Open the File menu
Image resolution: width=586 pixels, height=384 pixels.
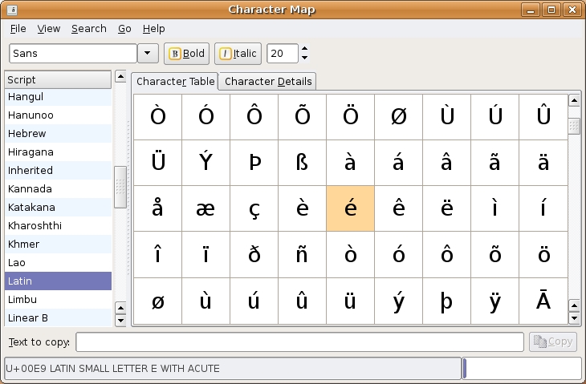click(x=18, y=28)
